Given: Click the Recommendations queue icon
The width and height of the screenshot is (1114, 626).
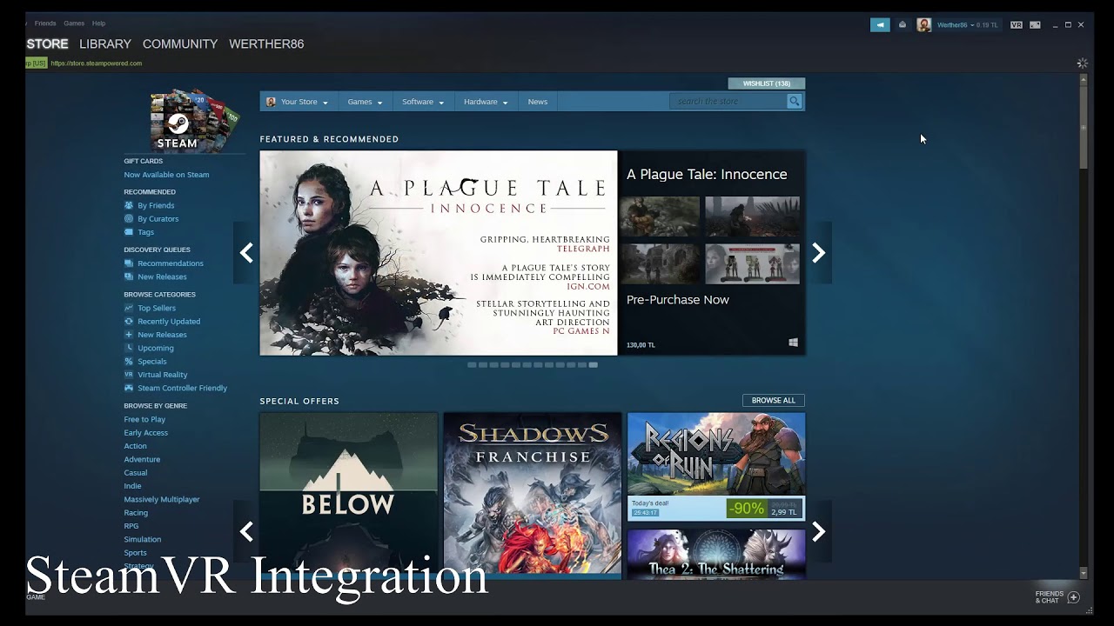Looking at the screenshot, I should (x=129, y=263).
